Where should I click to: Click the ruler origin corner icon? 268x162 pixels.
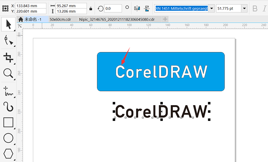(x=20, y=26)
